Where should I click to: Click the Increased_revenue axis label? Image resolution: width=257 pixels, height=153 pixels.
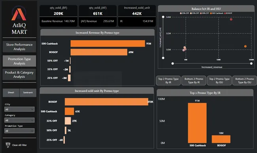coord(212,67)
